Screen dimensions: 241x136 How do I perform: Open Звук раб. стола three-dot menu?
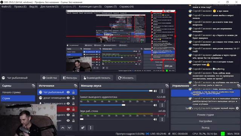[x=162, y=119]
